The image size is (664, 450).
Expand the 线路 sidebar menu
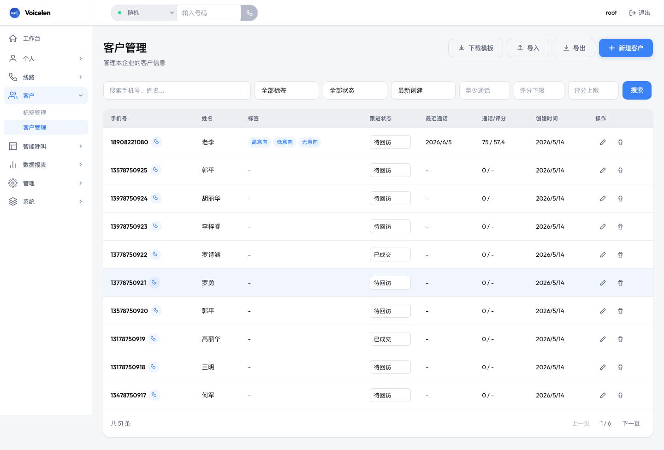46,77
